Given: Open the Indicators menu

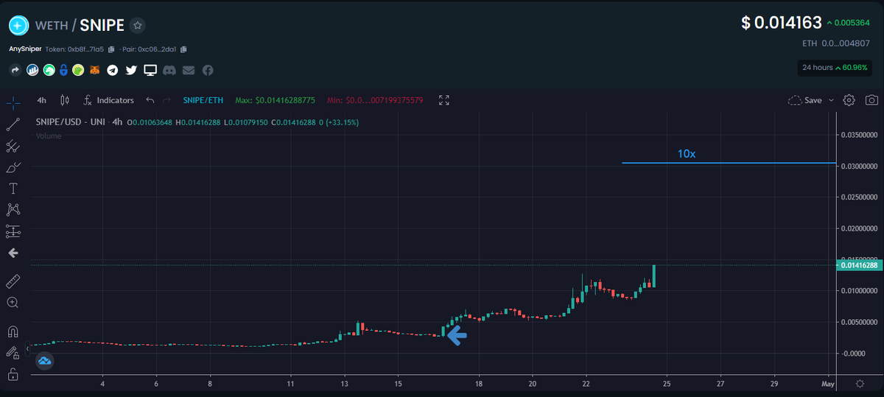Looking at the screenshot, I should (x=109, y=100).
